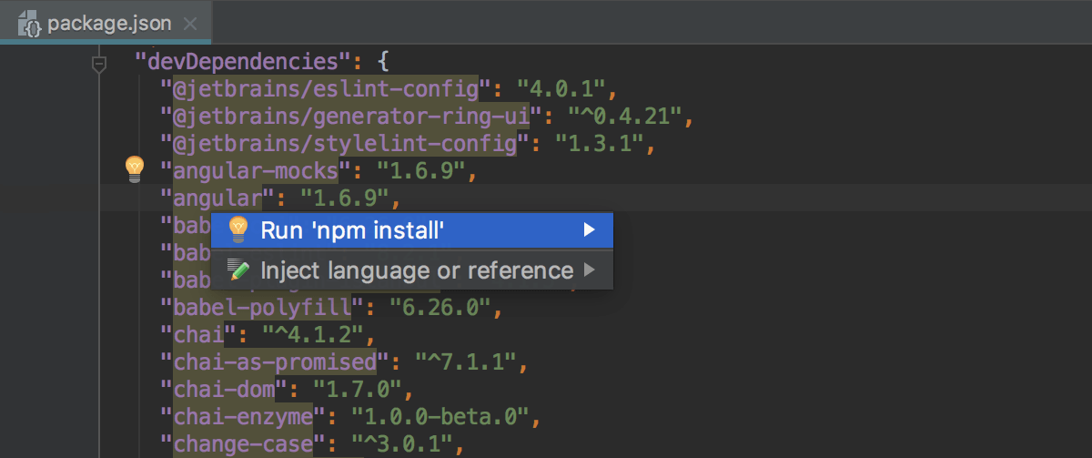The width and height of the screenshot is (1092, 458).
Task: Select Inject language or reference
Action: pos(412,270)
